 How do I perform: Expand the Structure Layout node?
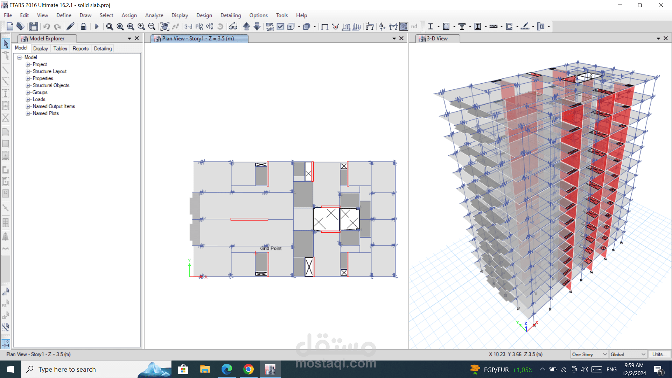pos(28,71)
